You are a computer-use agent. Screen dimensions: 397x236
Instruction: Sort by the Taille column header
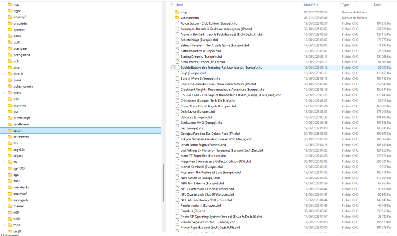click(377, 4)
